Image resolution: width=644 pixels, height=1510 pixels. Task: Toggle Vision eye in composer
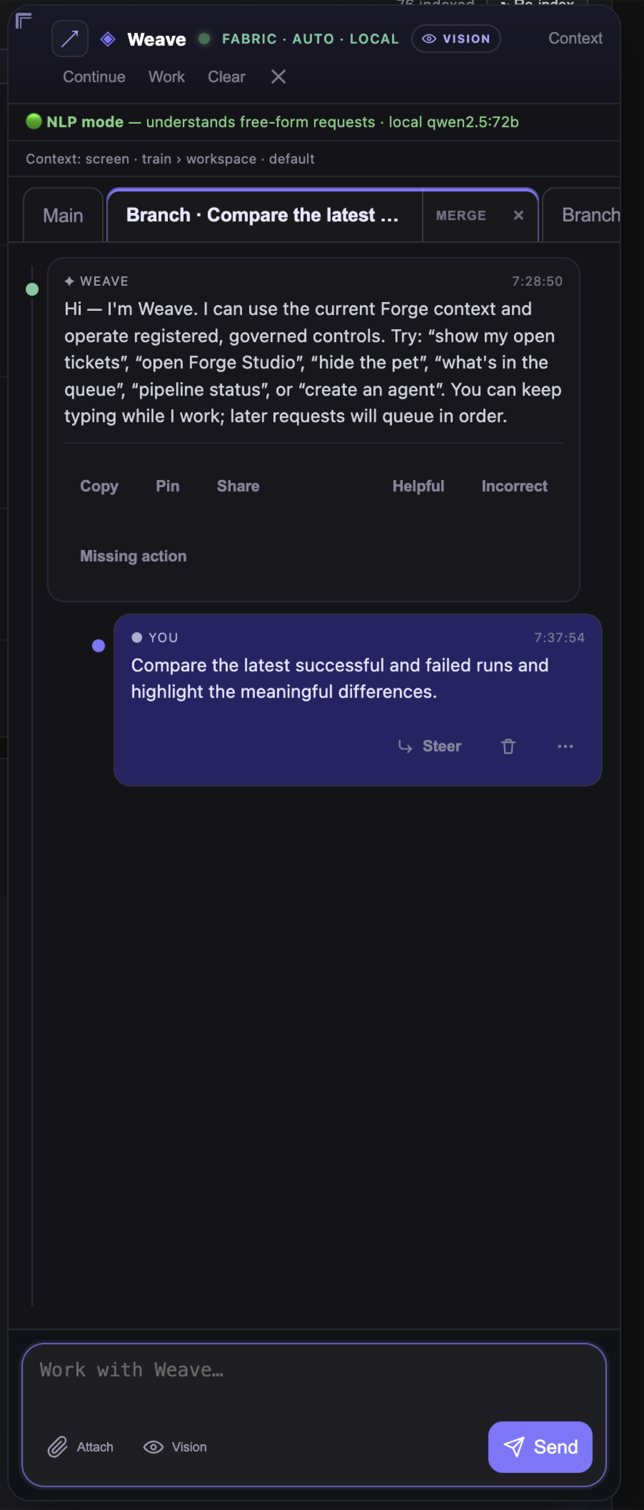(175, 1447)
